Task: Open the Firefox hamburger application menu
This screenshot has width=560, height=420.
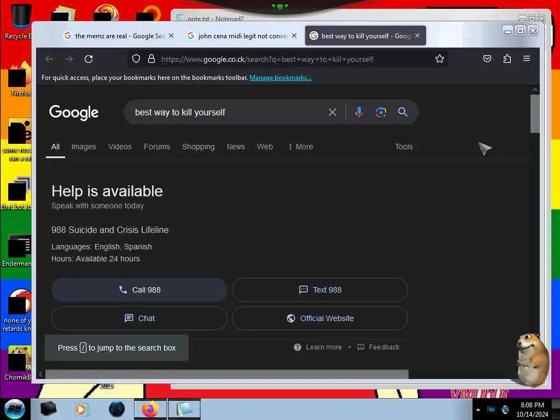Action: (527, 58)
